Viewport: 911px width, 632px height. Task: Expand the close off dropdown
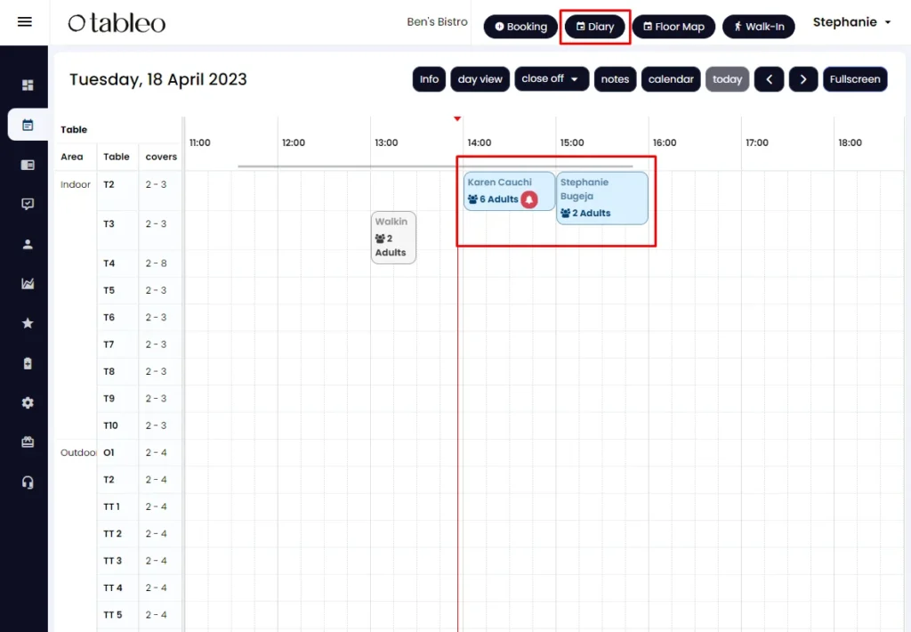point(552,79)
